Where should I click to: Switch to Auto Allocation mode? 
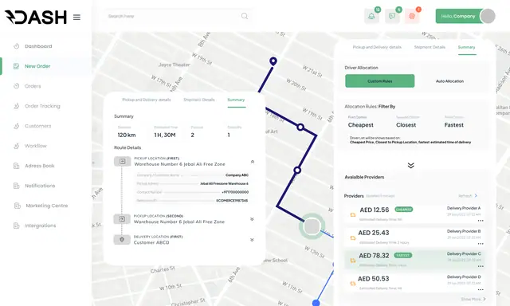[x=449, y=81]
